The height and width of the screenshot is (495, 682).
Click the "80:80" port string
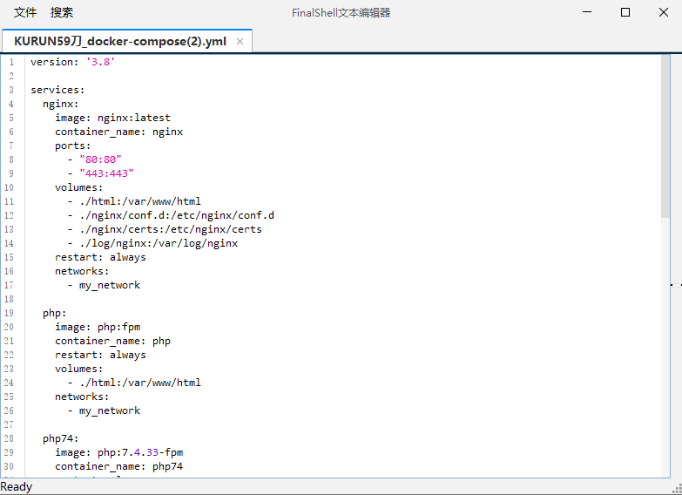(x=100, y=159)
